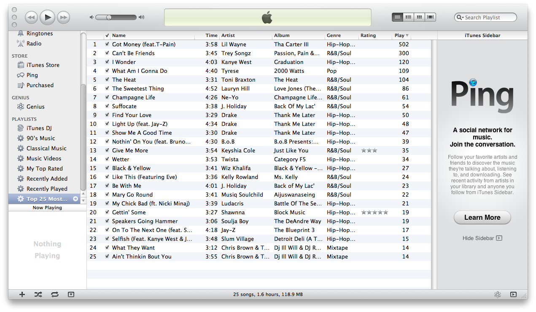Viewport: 536px width, 312px height.
Task: Toggle repeat mode
Action: coord(54,295)
